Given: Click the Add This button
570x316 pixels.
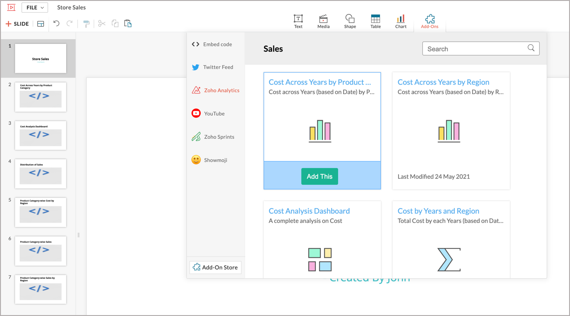Looking at the screenshot, I should point(319,176).
